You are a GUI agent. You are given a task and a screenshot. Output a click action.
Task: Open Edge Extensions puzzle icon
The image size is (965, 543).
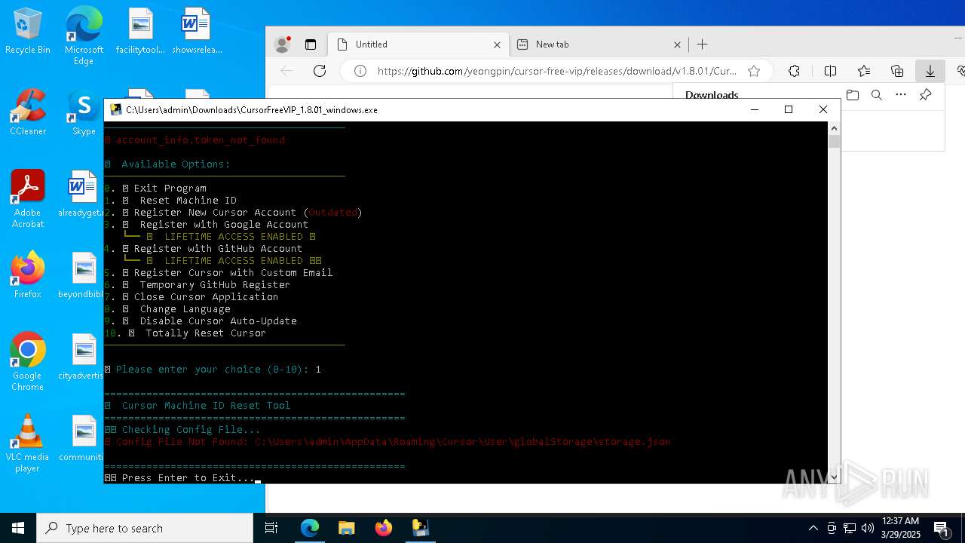pyautogui.click(x=794, y=71)
